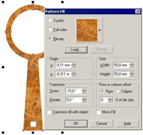Increase Origin y with up arrow
Screen dimensions: 143x135
point(74,73)
